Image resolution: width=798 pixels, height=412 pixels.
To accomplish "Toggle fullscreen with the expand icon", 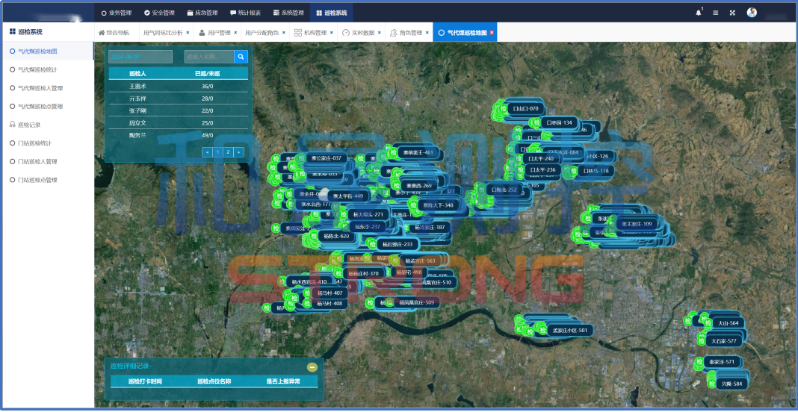I will pyautogui.click(x=732, y=13).
